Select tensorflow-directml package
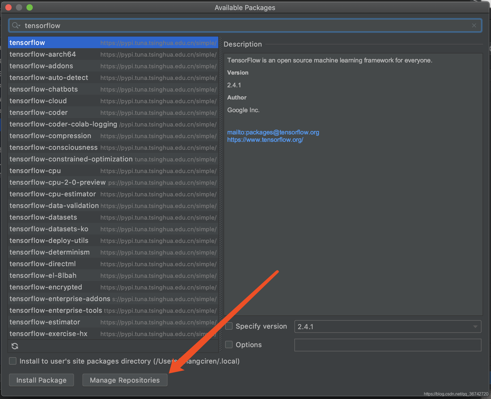The width and height of the screenshot is (491, 399). pos(113,264)
